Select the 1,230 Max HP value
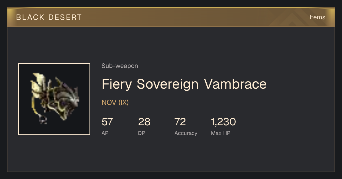This screenshot has height=179, width=342. (x=223, y=122)
